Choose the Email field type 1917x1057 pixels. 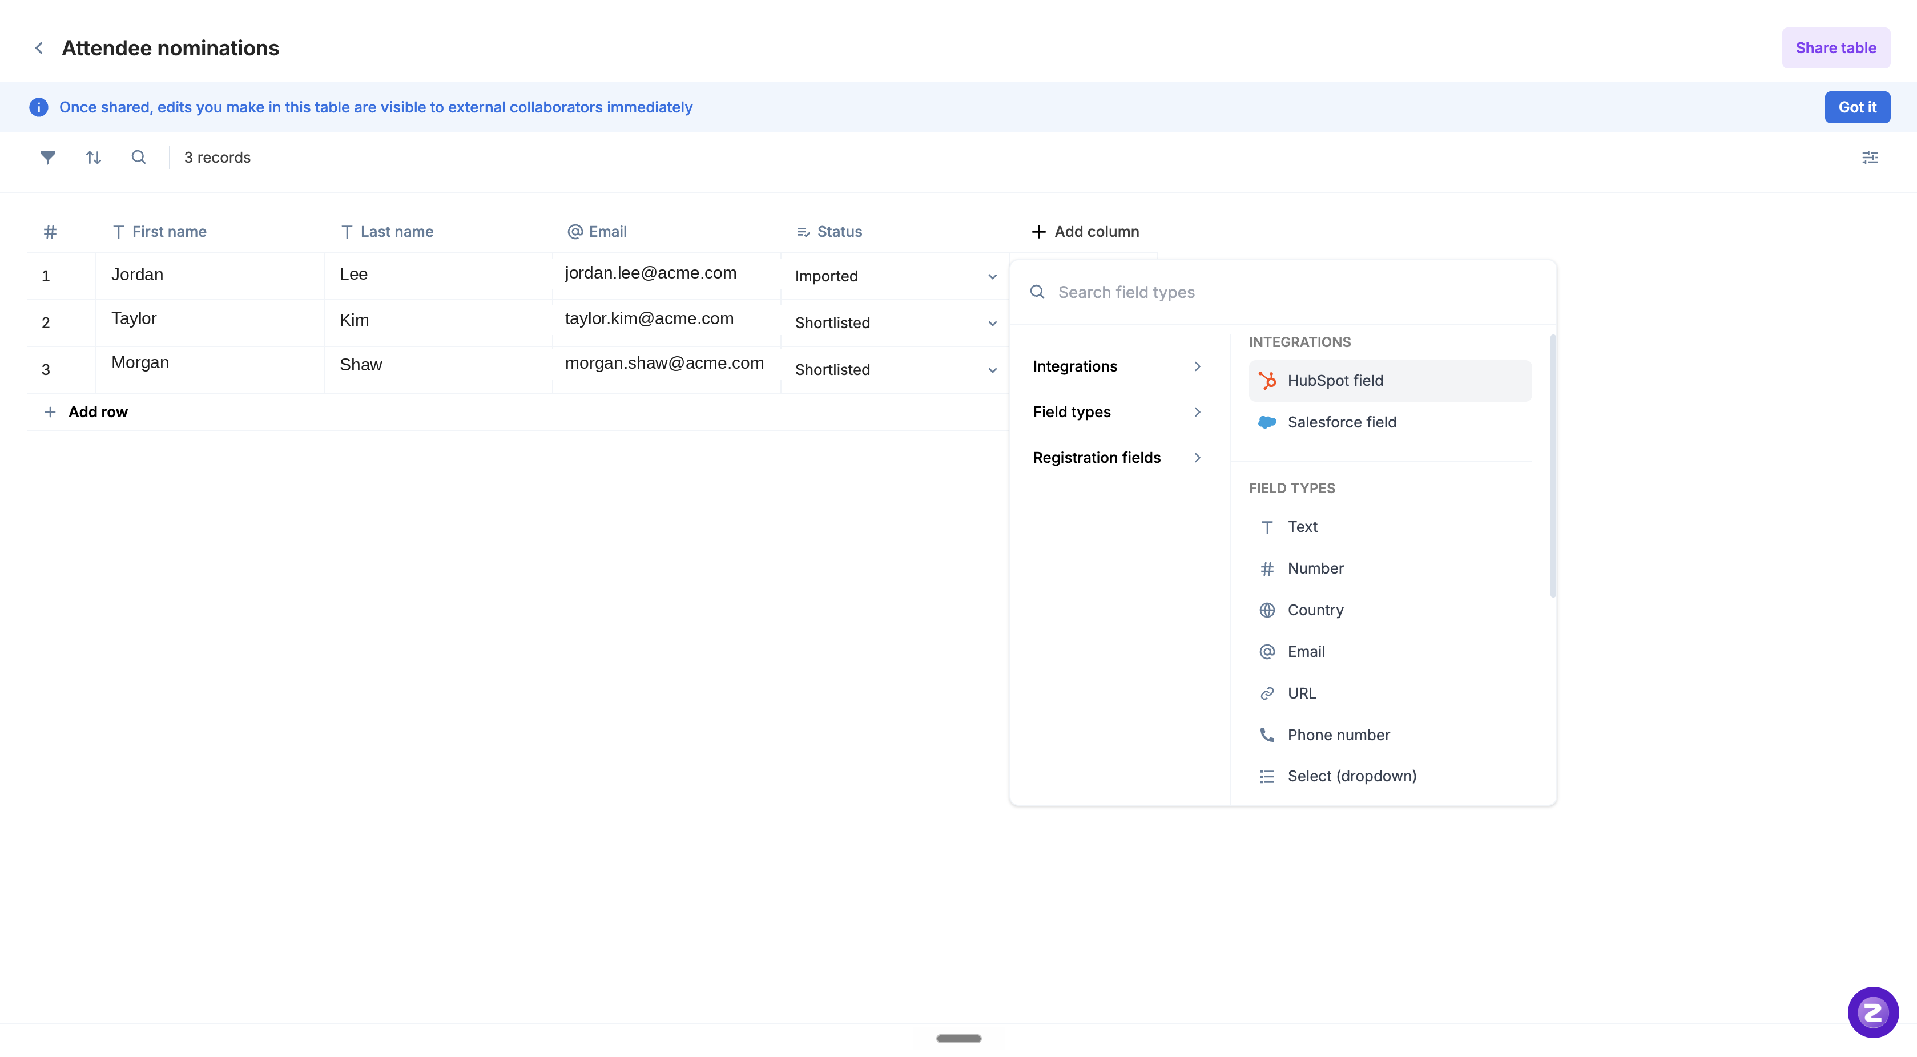(x=1390, y=652)
